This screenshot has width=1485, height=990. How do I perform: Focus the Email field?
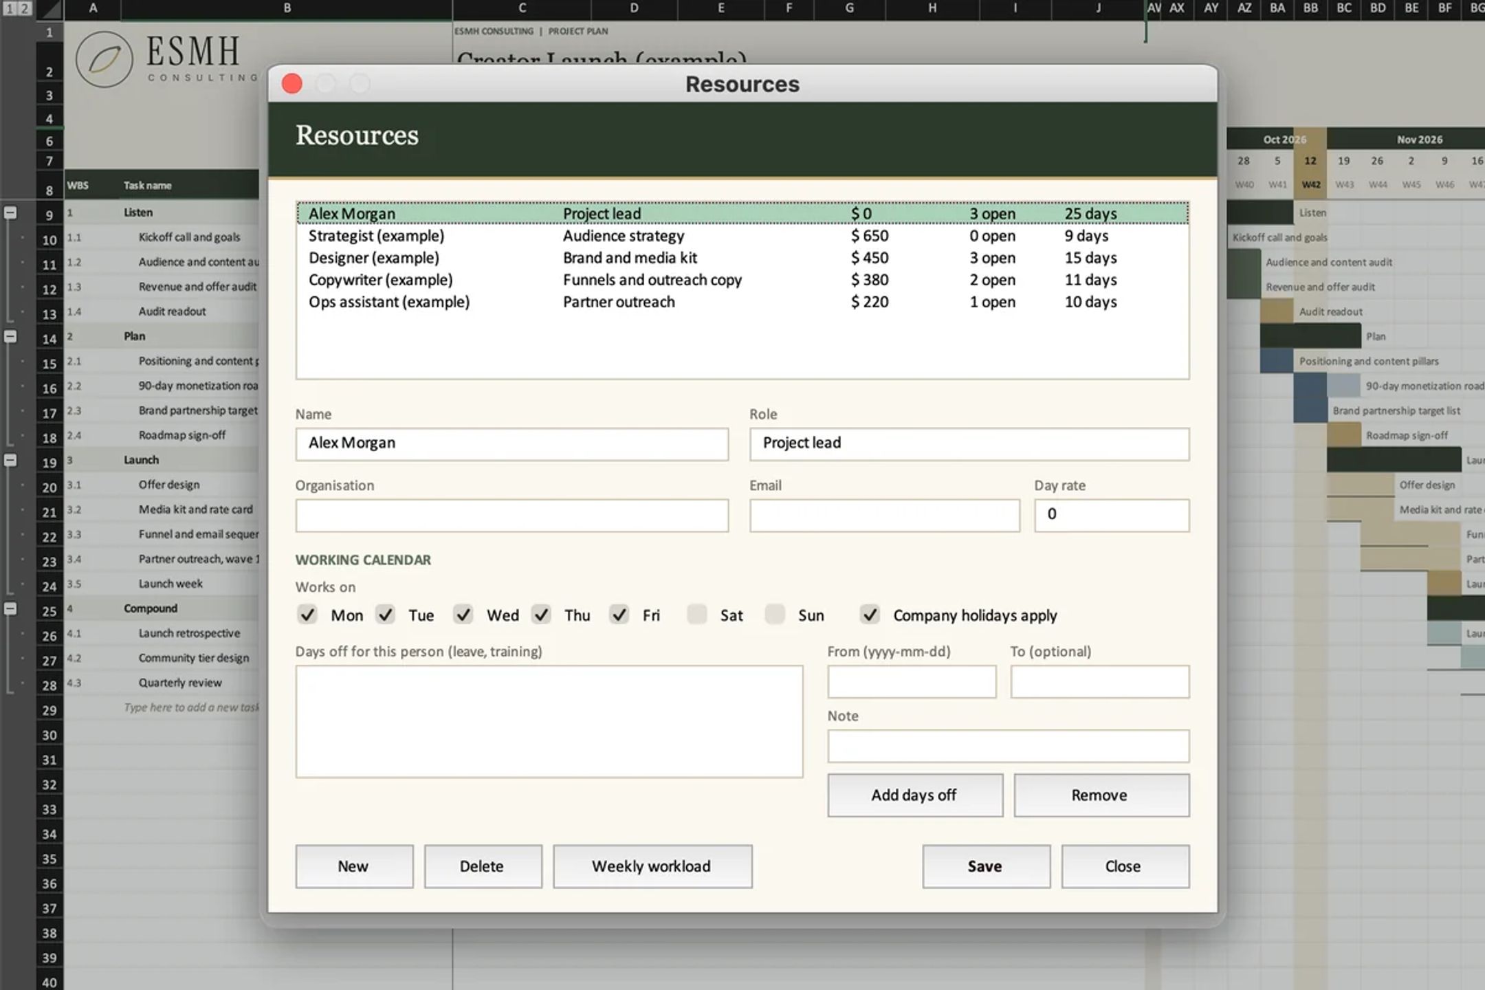pos(884,516)
